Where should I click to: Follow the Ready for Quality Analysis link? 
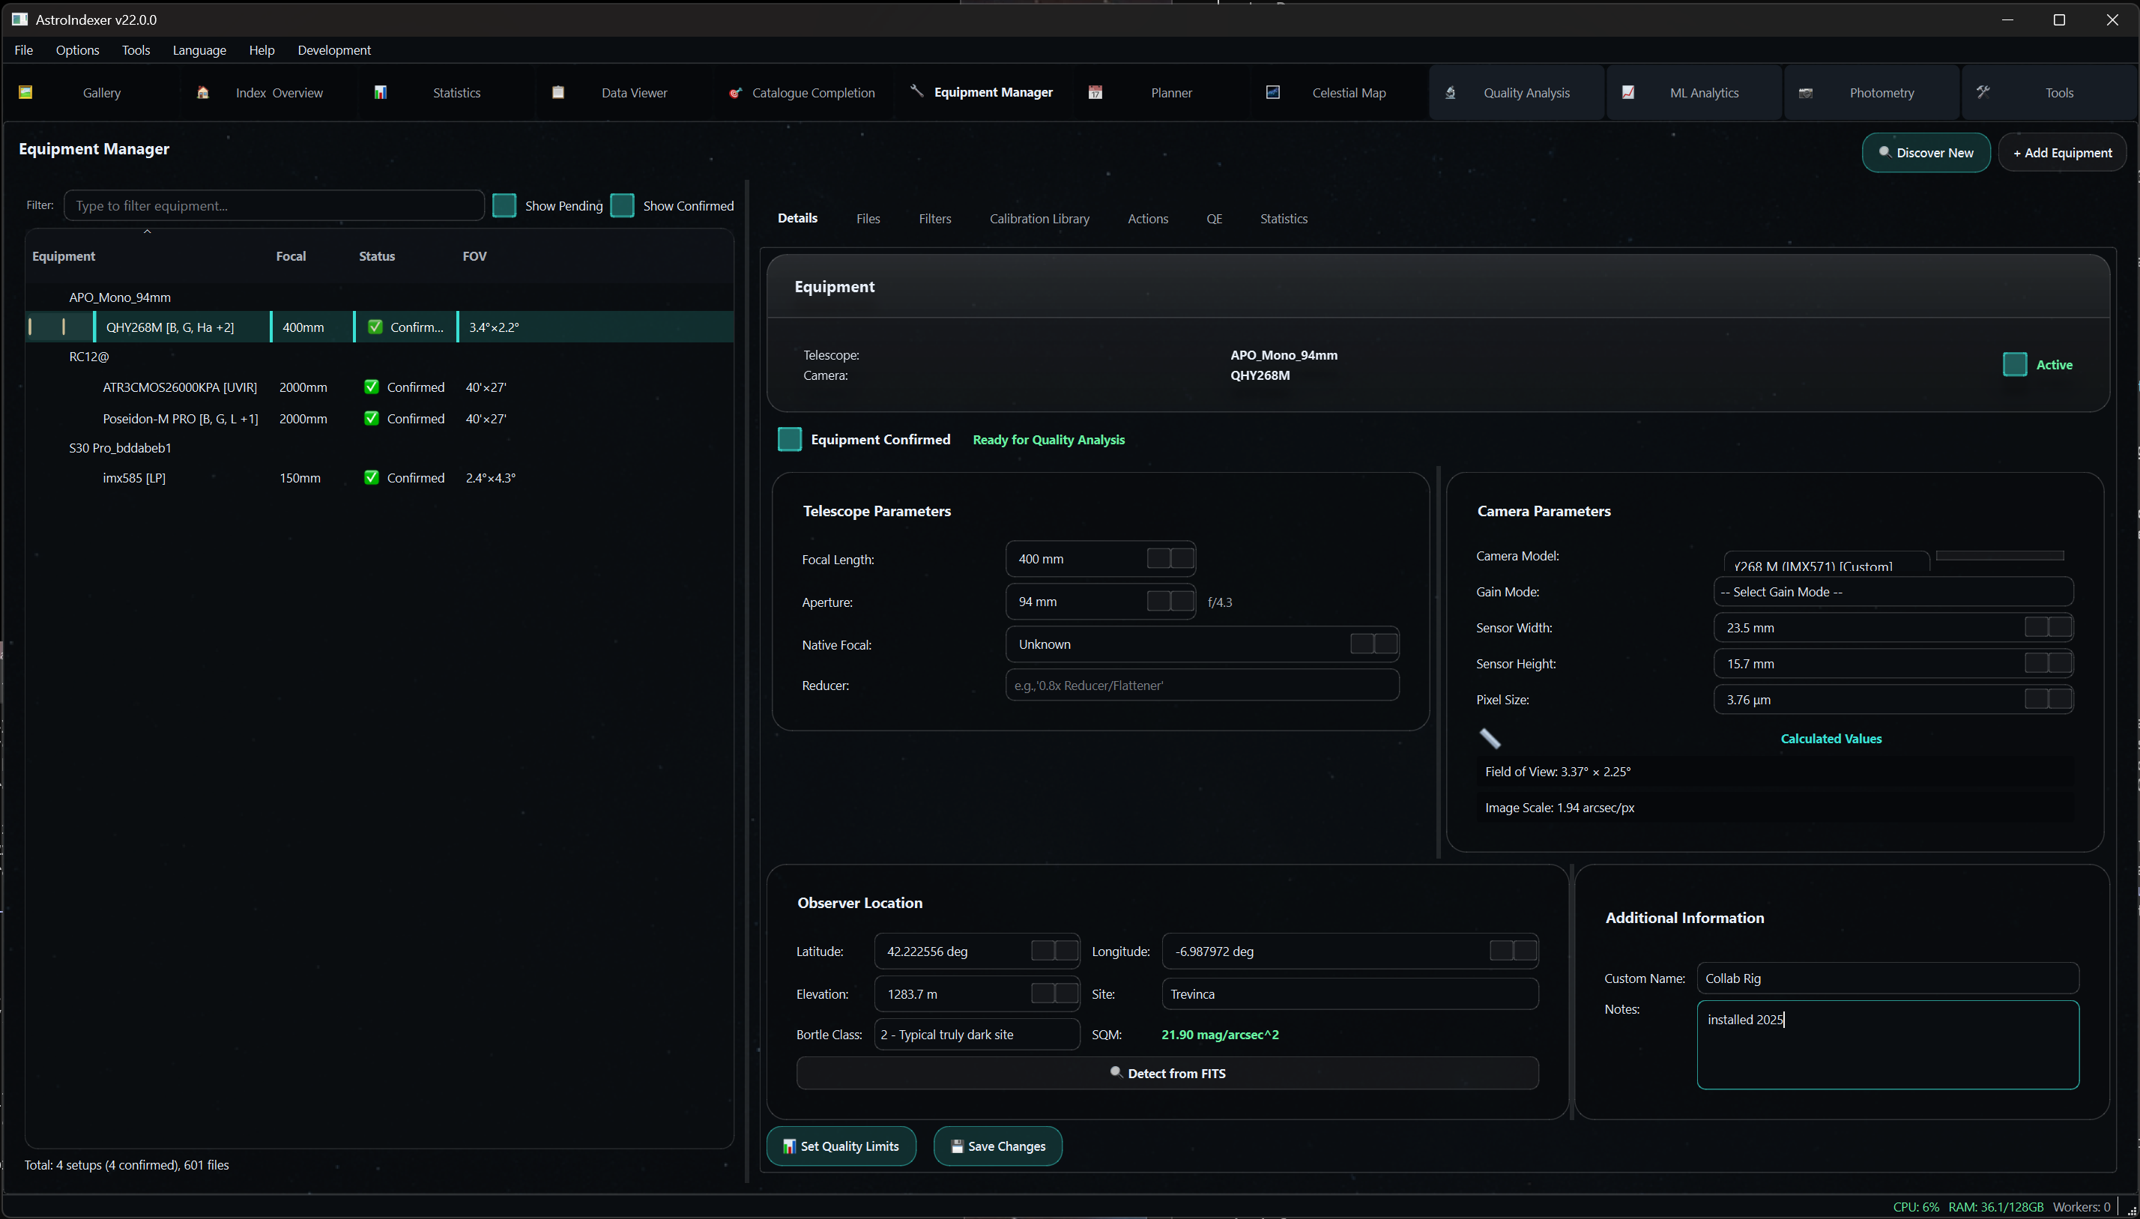1048,439
